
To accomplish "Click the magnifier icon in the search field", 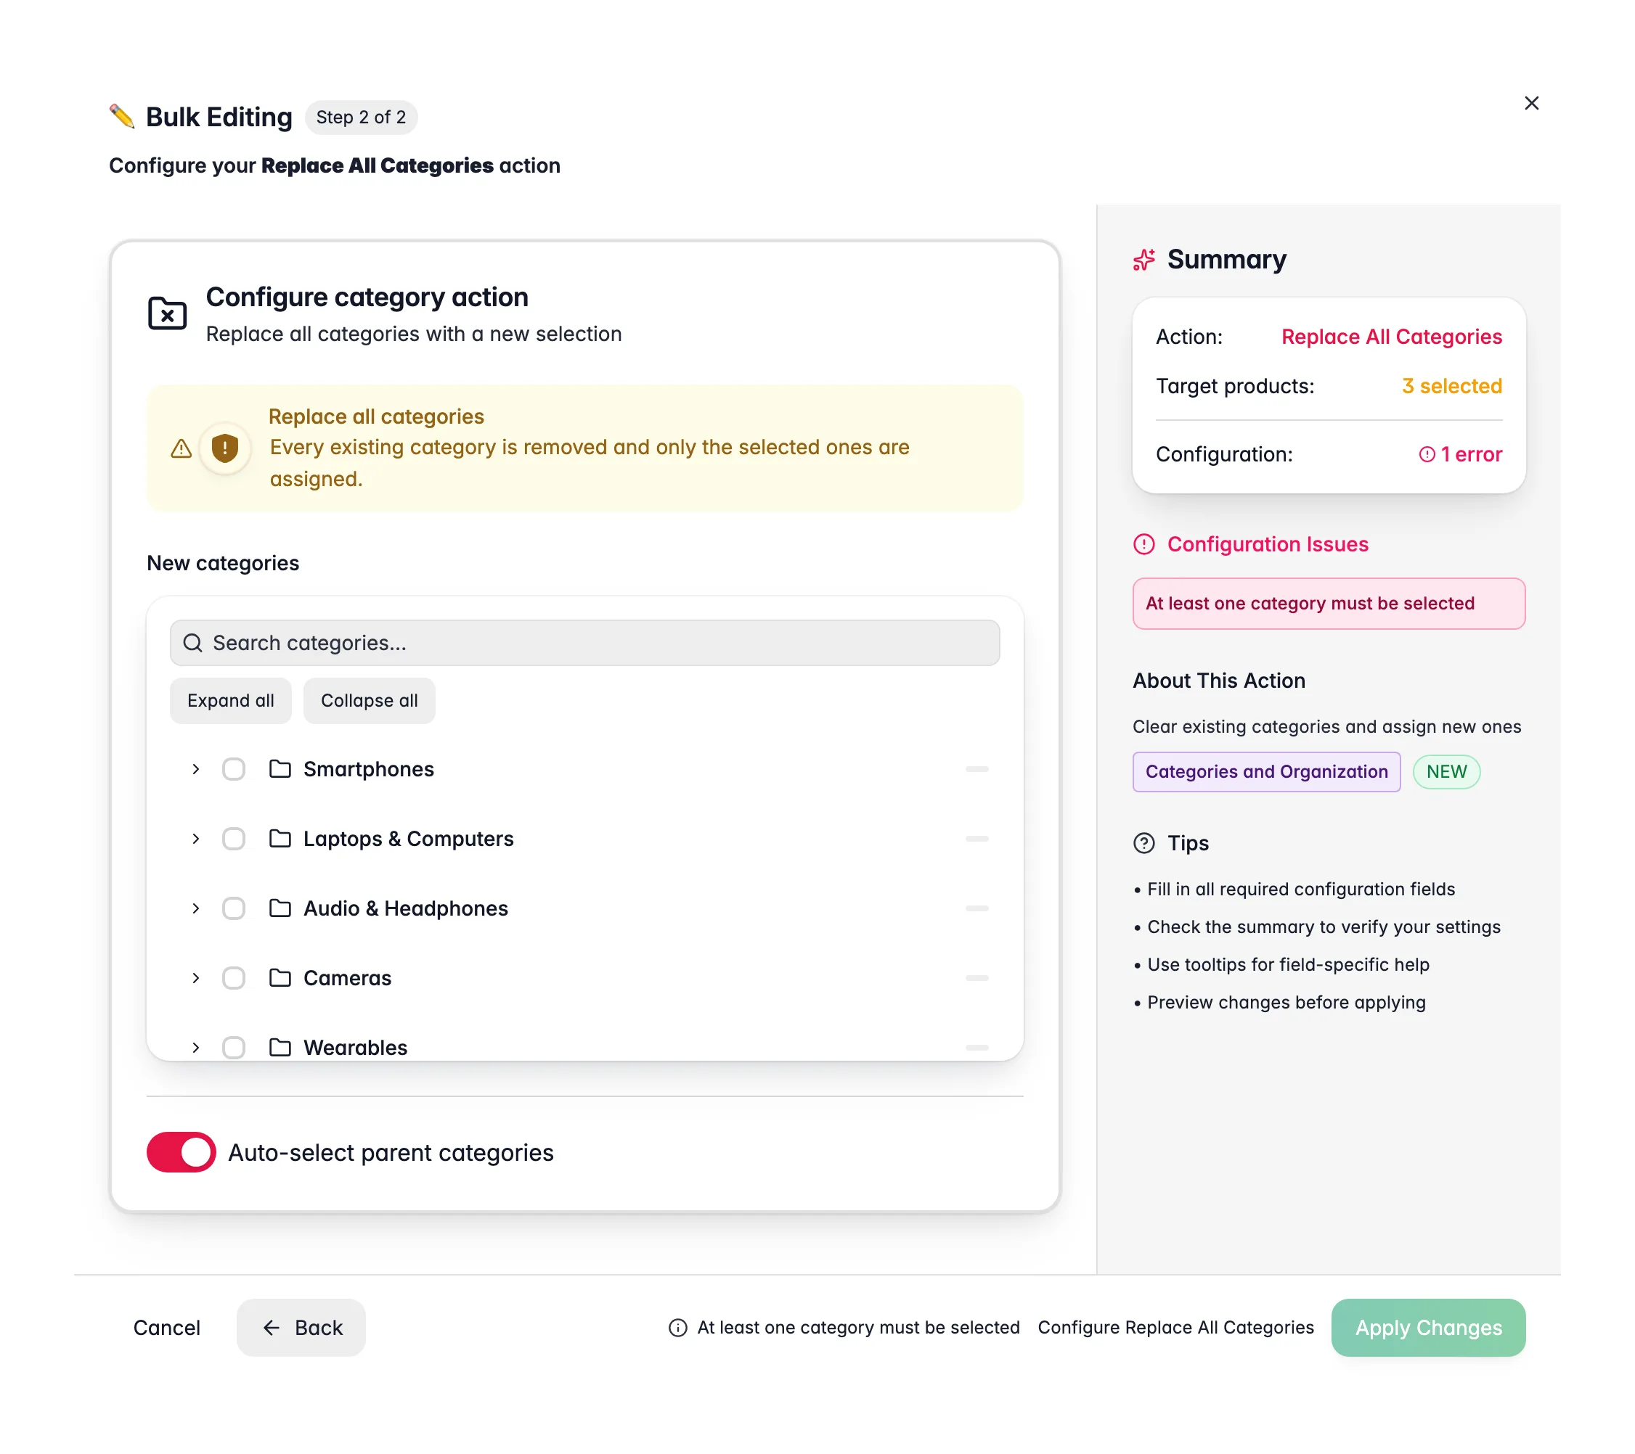I will tap(193, 643).
